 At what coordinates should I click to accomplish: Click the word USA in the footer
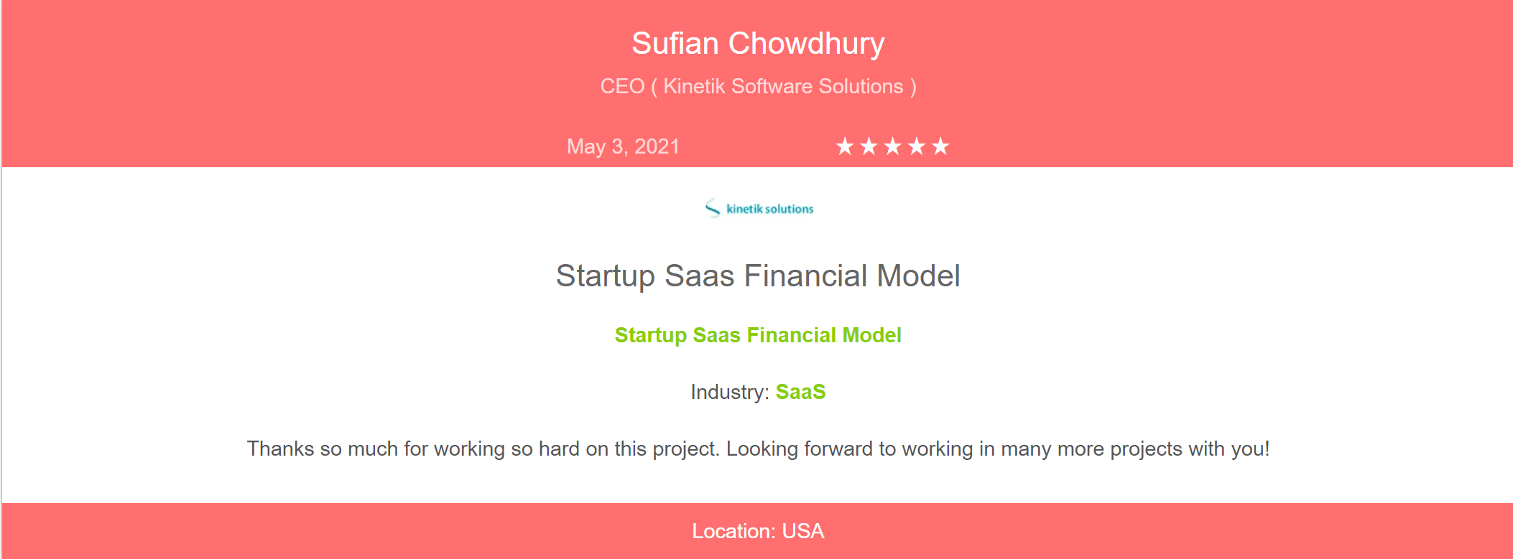(802, 531)
